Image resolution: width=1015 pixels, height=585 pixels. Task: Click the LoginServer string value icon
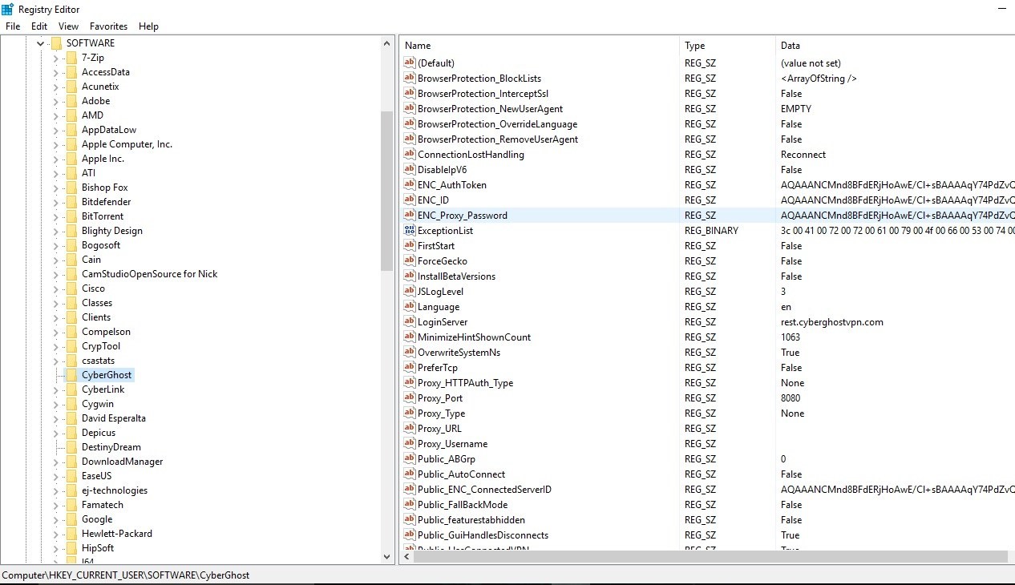(410, 322)
